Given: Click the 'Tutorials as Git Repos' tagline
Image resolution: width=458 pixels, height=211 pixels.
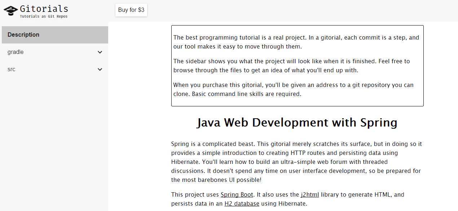Looking at the screenshot, I should [x=44, y=17].
